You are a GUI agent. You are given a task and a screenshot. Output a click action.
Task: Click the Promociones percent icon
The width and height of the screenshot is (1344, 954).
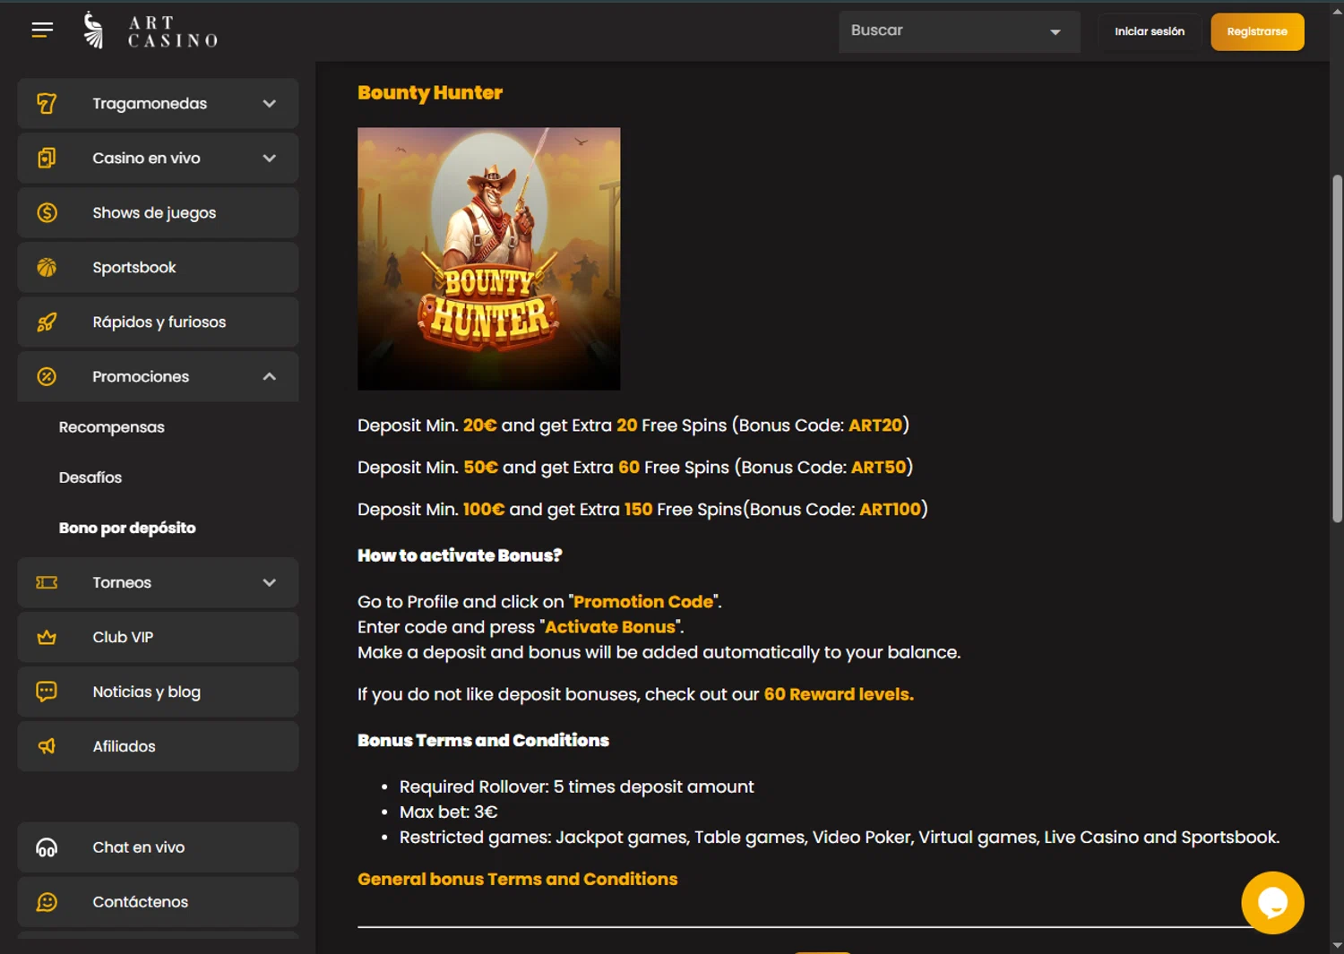point(47,377)
